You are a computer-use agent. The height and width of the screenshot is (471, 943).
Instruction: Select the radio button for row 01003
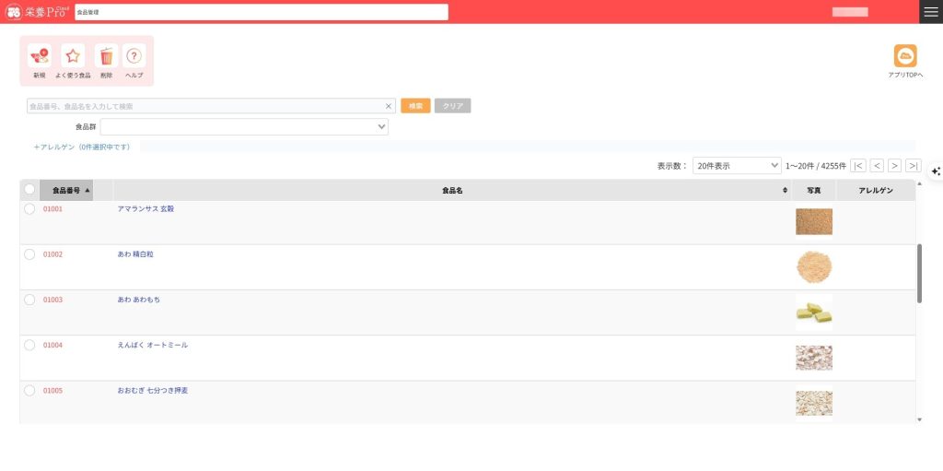click(x=29, y=300)
